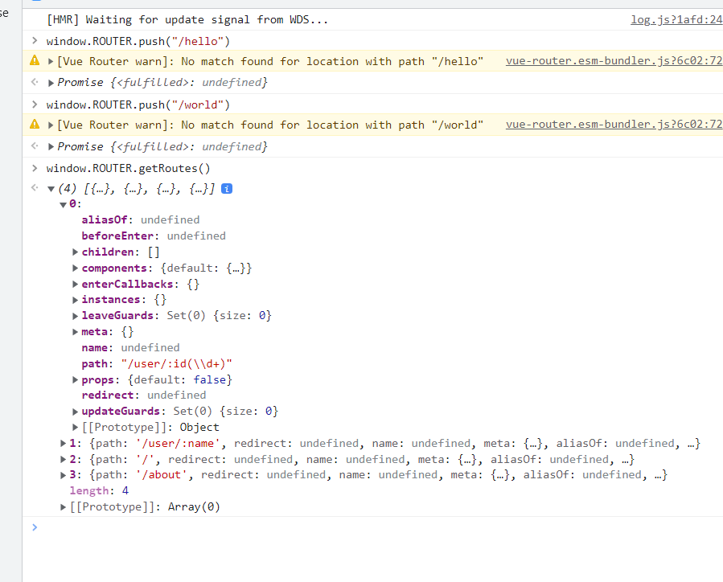Expand route 3 with path '/about'
723x582 pixels.
coord(64,475)
